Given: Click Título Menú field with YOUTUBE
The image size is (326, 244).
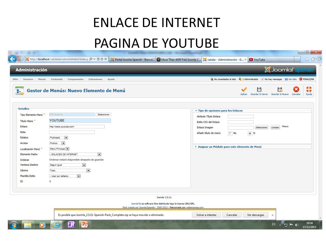Looking at the screenshot, I should [x=80, y=121].
